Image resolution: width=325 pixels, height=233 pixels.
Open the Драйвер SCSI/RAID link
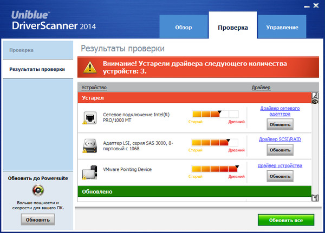[x=279, y=139]
